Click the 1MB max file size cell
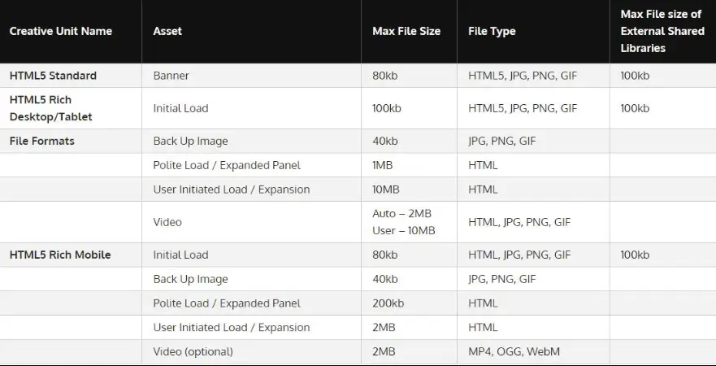Viewport: 716px width, 366px height. pyautogui.click(x=383, y=165)
